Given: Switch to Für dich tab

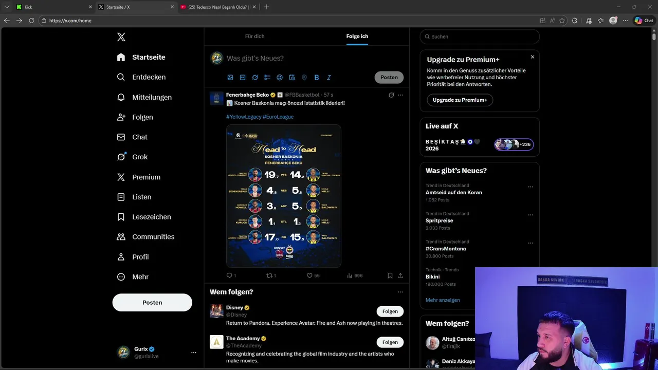Looking at the screenshot, I should click(254, 36).
